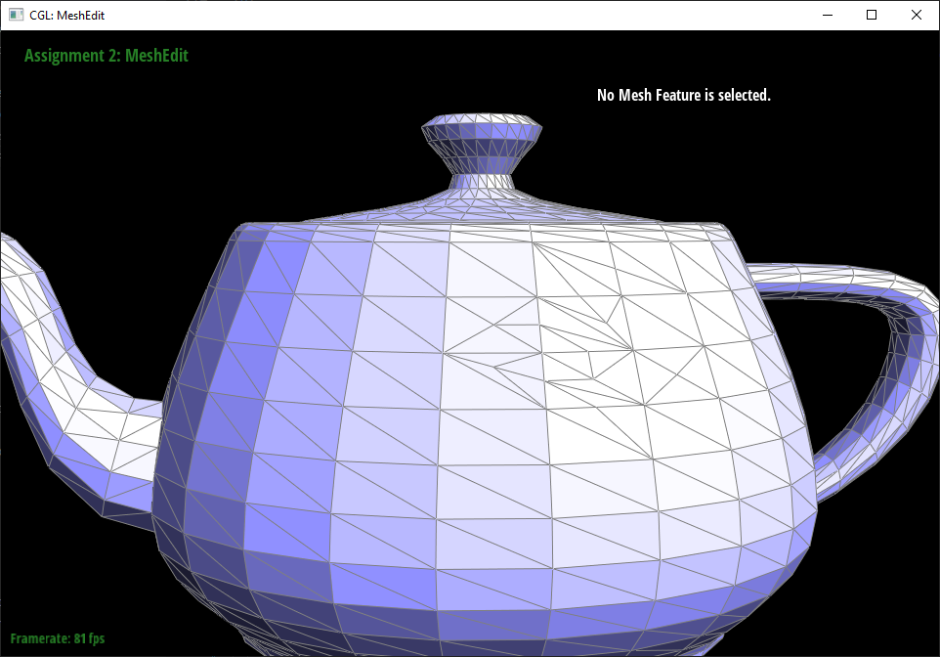Click the green "Assignment 2: MeshEdit" heading

click(106, 56)
